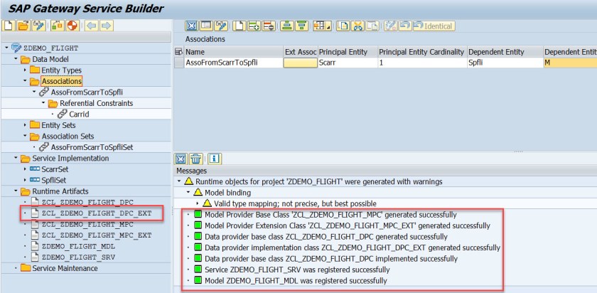Click the Principal Entity Cardinality column header
The width and height of the screenshot is (597, 293).
[421, 52]
